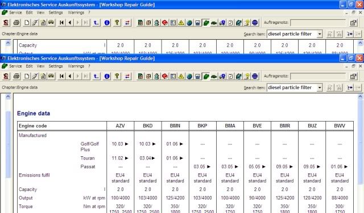Click left pane scroll-up arrow, lower window
The height and width of the screenshot is (213, 364).
point(8,97)
